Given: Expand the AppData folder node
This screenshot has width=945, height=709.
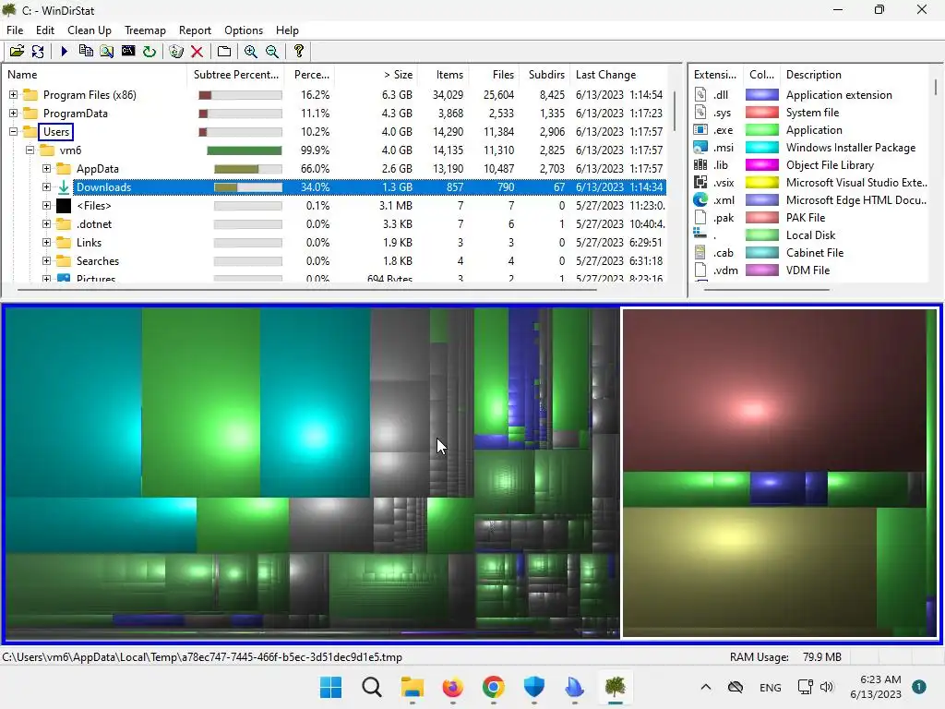Looking at the screenshot, I should [46, 169].
